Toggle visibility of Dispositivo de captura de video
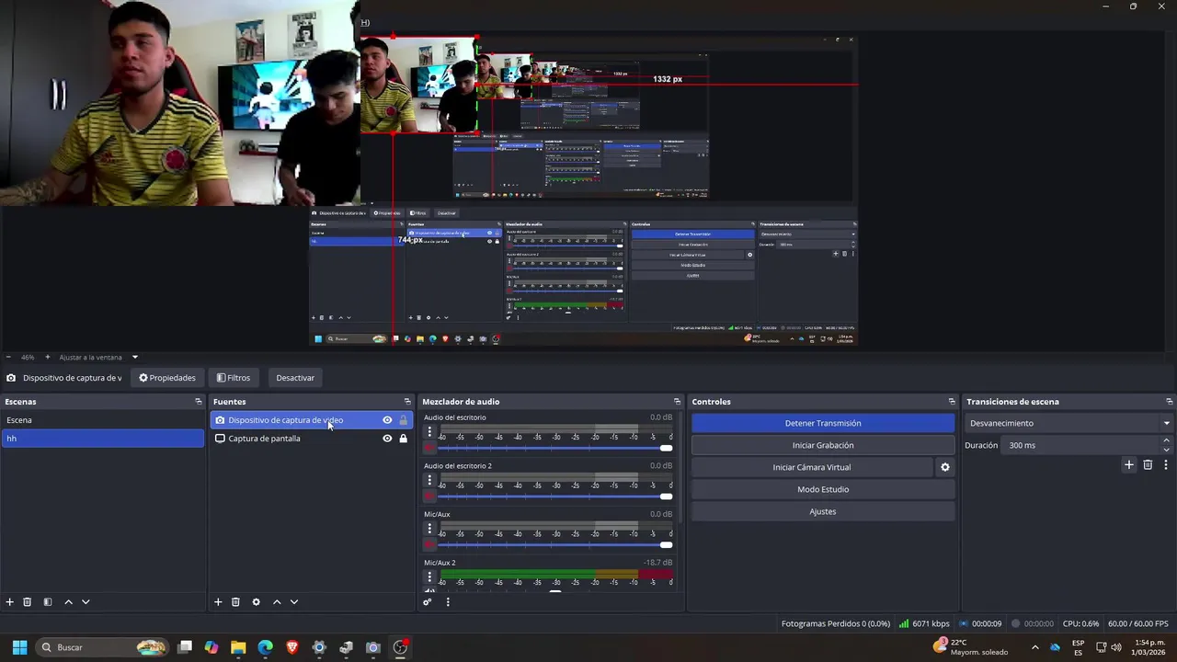The image size is (1177, 662). tap(387, 420)
